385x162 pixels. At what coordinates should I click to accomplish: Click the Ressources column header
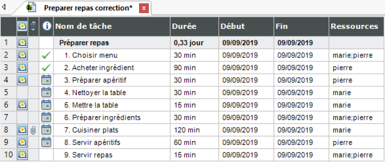357,26
